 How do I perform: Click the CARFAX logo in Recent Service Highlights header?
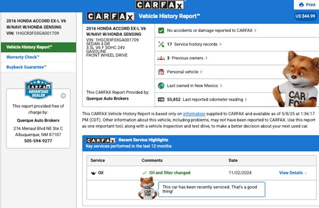[x=101, y=140]
